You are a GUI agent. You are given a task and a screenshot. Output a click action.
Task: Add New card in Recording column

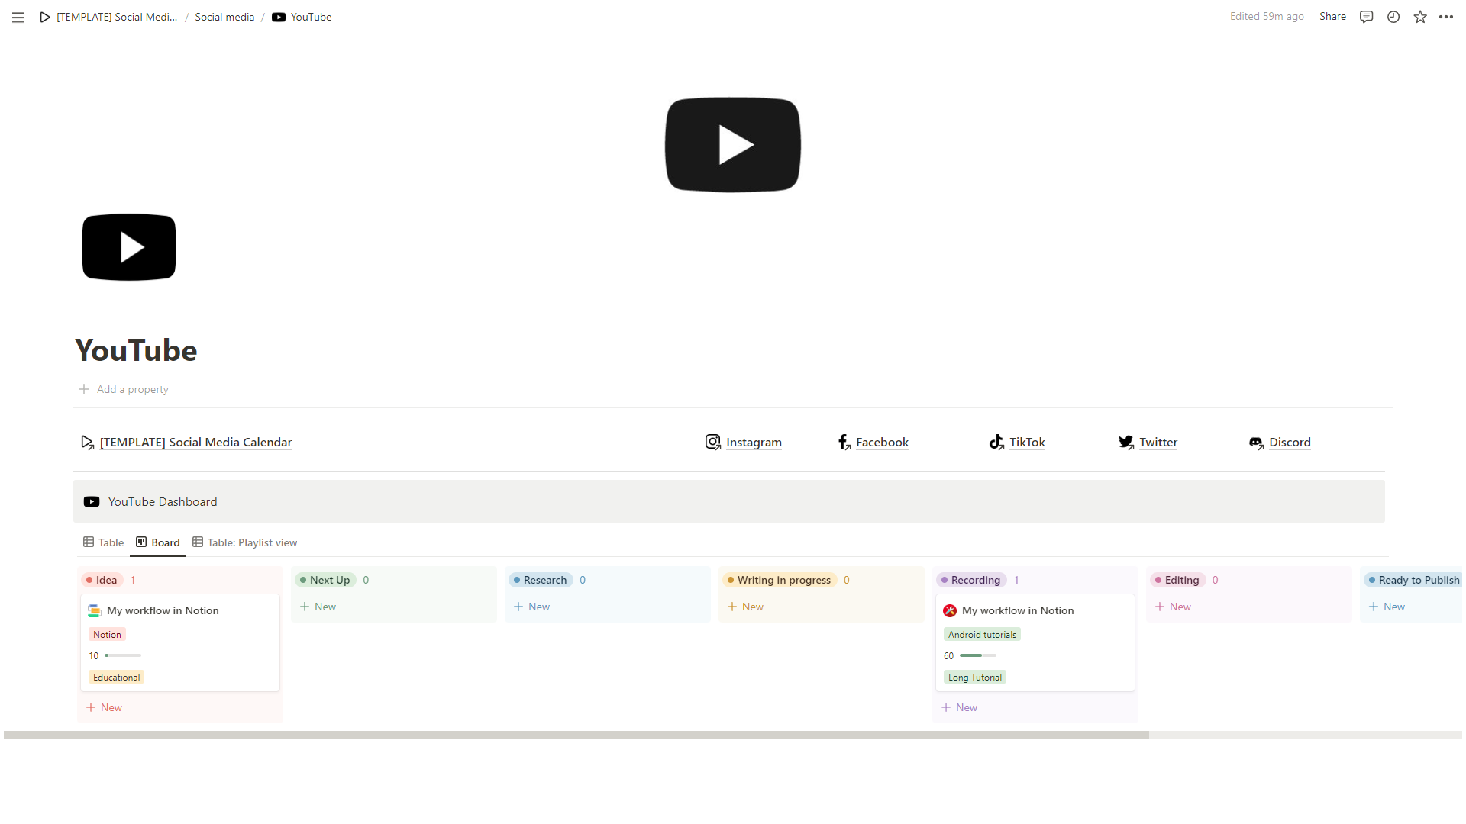click(x=960, y=707)
